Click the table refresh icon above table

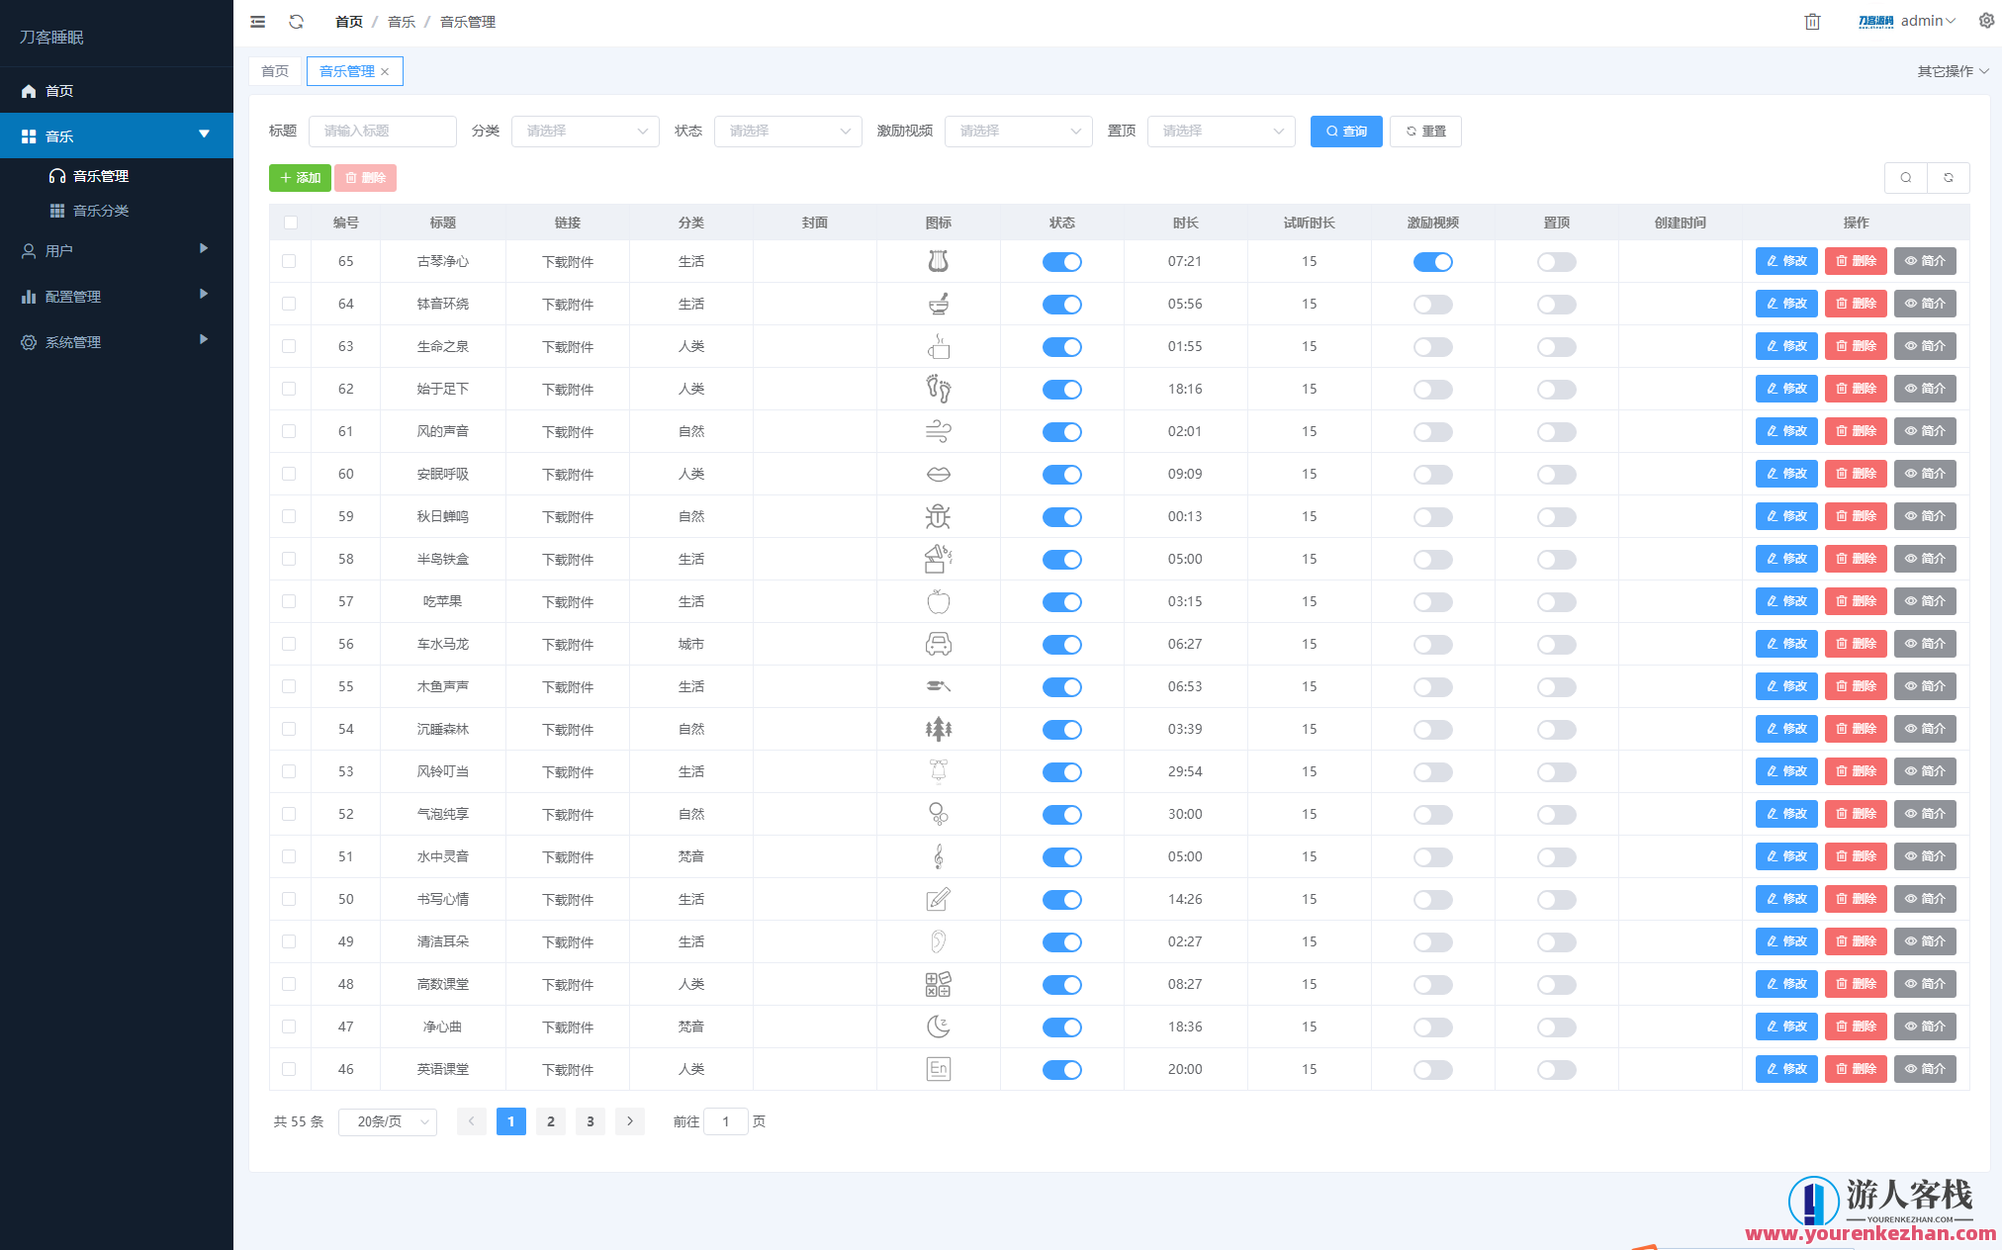coord(1949,178)
